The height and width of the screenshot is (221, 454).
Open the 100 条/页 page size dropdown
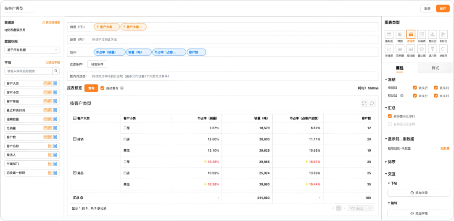pos(361,208)
